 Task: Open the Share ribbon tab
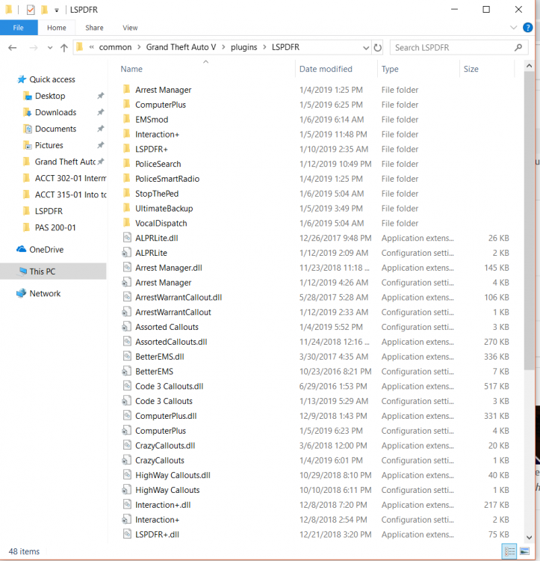point(94,28)
